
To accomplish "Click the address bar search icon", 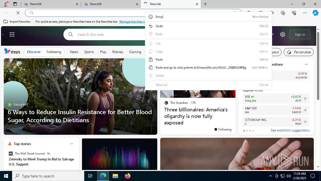I will [32, 13].
